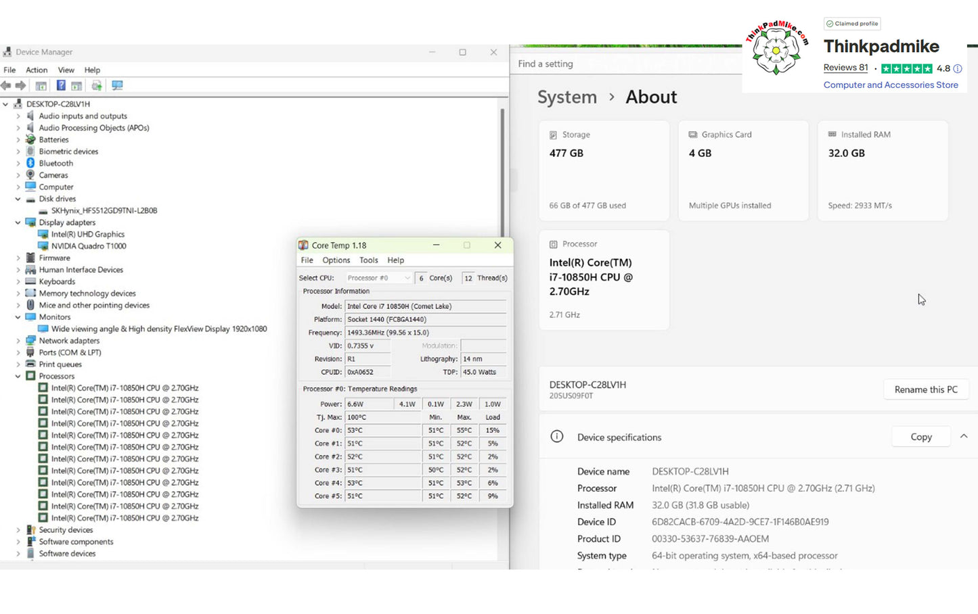
Task: Click the info icon next to 4.8 rating
Action: coord(958,68)
